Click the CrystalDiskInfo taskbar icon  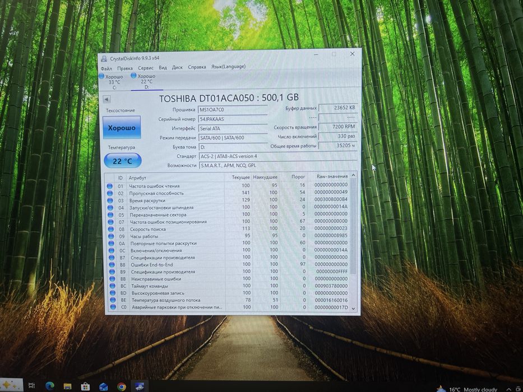[x=140, y=386]
